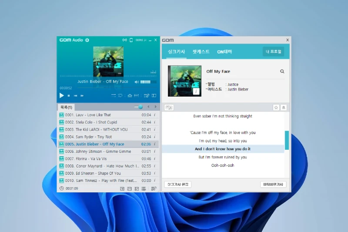This screenshot has width=348, height=232.
Task: Adjust the playlist header slider knob
Action: (140, 107)
